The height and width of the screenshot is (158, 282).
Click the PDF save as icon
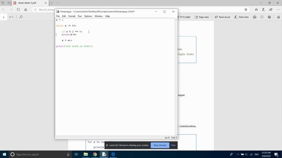269,17
